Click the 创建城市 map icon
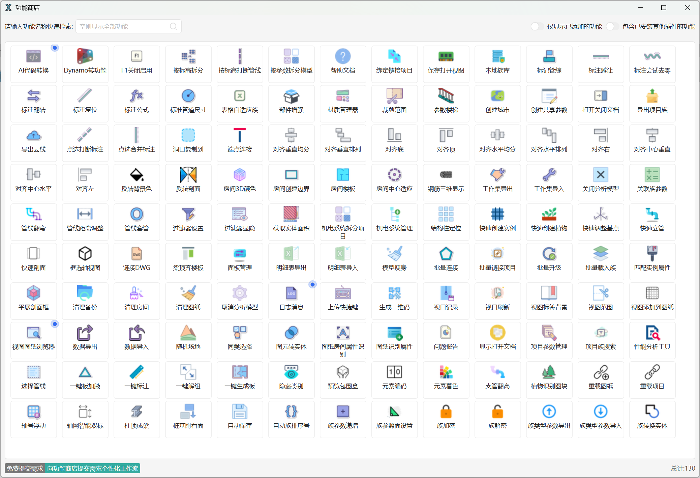This screenshot has height=478, width=700. tap(497, 96)
